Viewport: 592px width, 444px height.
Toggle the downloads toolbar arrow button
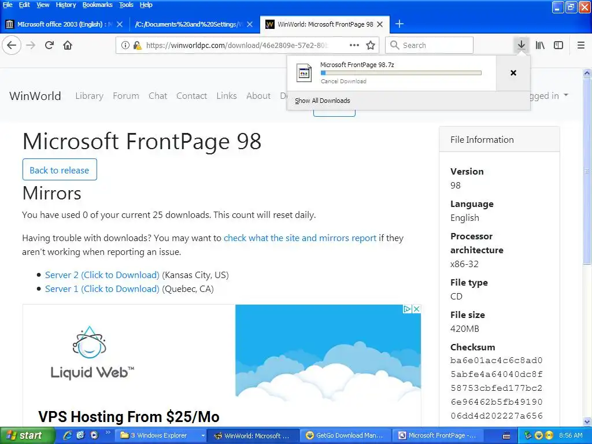(521, 45)
